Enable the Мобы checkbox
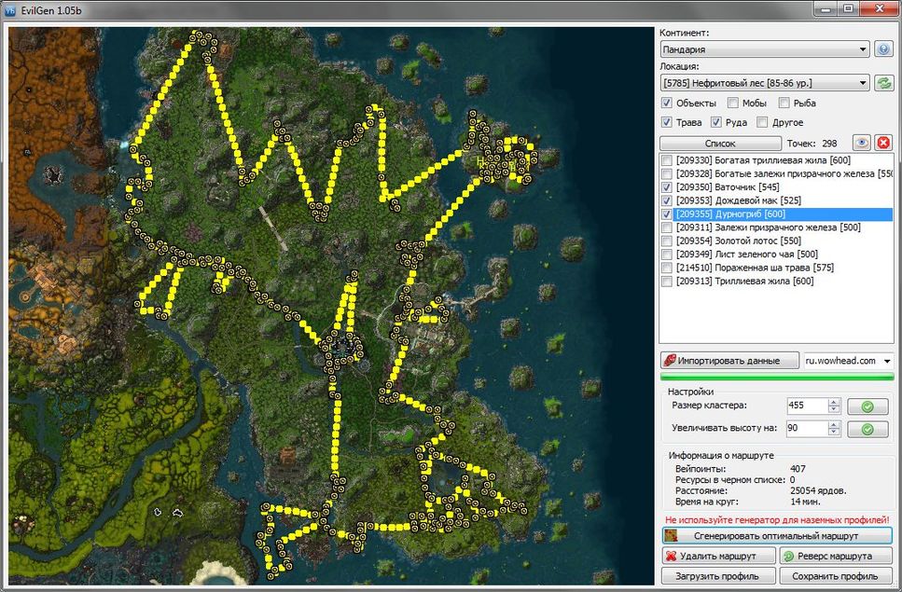This screenshot has height=592, width=902. click(x=733, y=103)
